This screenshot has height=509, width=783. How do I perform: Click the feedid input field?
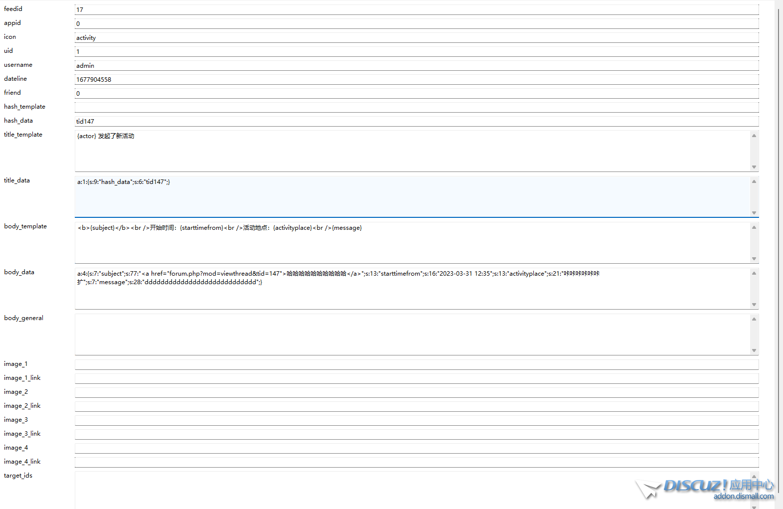pos(416,9)
